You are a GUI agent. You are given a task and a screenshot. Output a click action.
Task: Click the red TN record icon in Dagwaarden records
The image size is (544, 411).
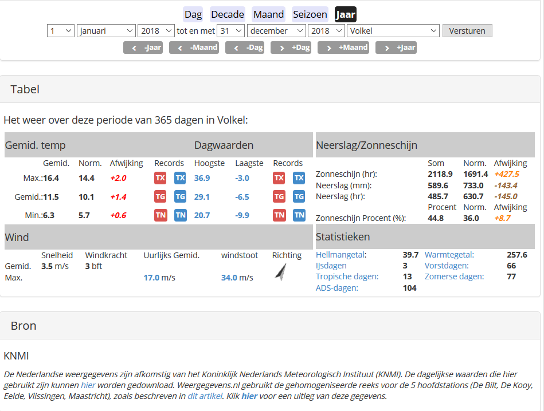pos(279,215)
